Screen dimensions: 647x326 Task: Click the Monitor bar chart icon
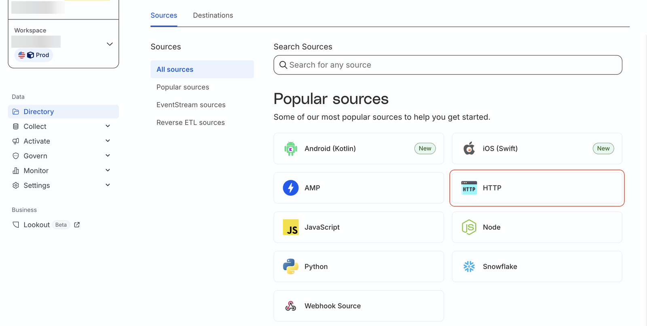click(x=16, y=171)
